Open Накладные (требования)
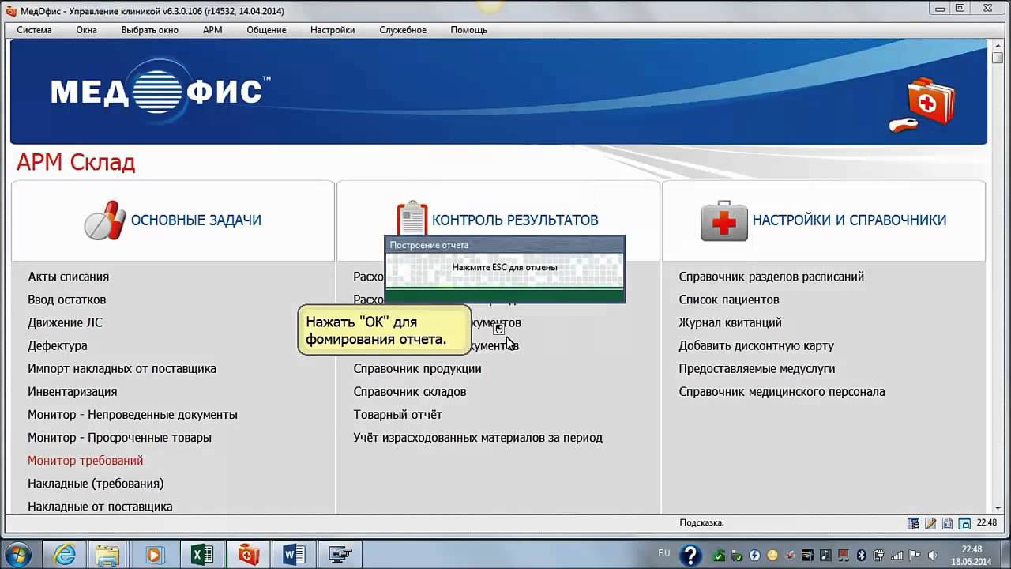Screen dimensions: 1011x569 coord(96,483)
